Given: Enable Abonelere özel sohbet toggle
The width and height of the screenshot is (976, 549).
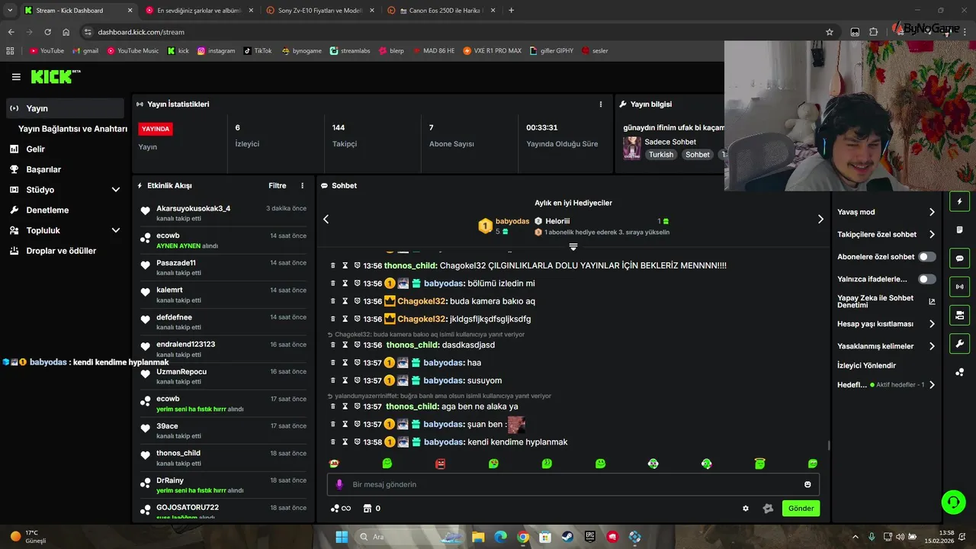Looking at the screenshot, I should 927,257.
